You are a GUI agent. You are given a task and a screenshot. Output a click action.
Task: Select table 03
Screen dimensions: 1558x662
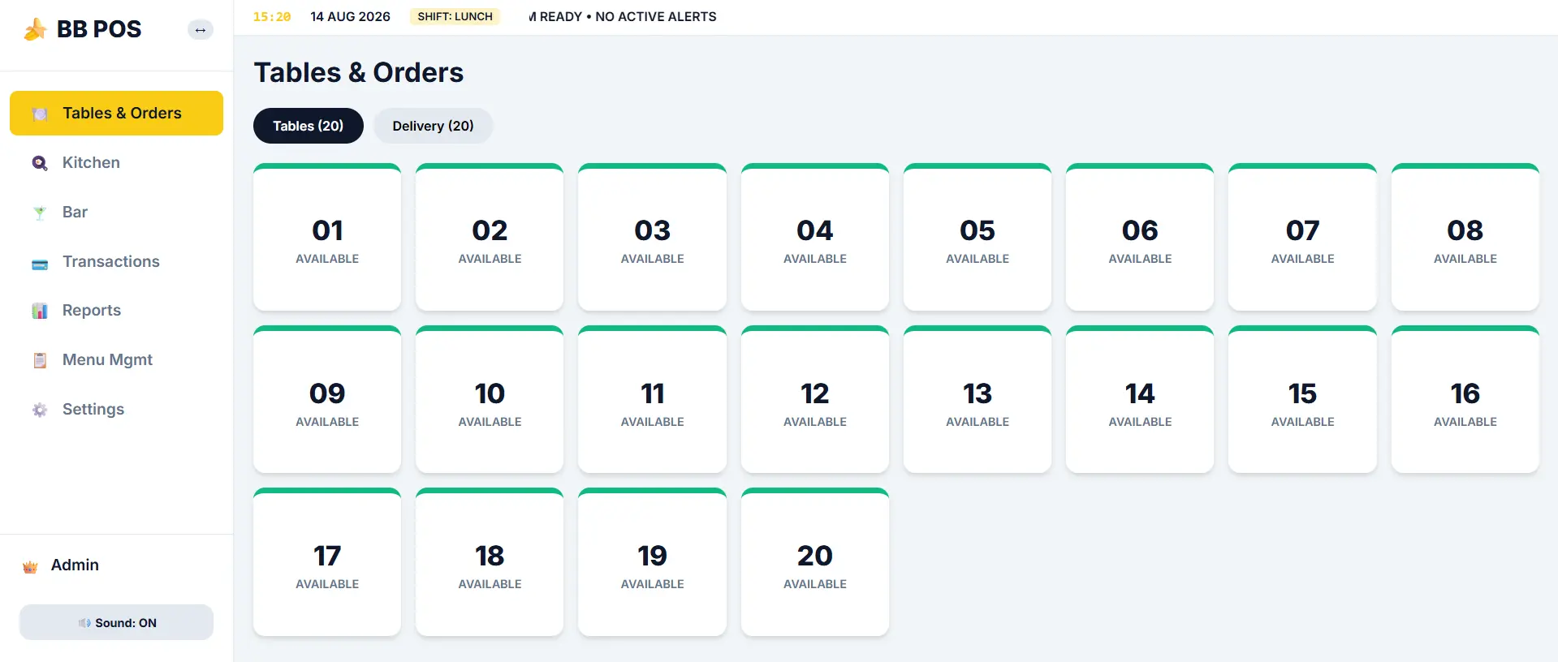tap(653, 237)
